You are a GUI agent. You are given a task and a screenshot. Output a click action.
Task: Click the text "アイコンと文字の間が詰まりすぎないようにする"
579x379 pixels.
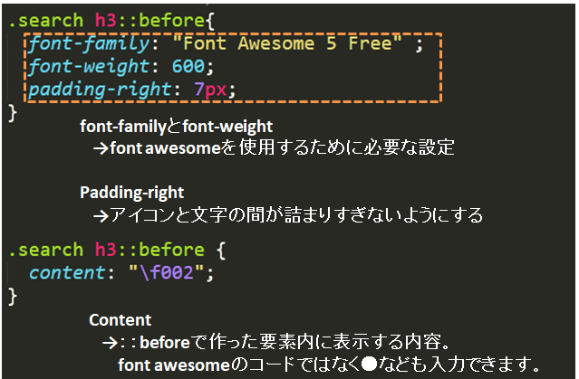(x=296, y=215)
